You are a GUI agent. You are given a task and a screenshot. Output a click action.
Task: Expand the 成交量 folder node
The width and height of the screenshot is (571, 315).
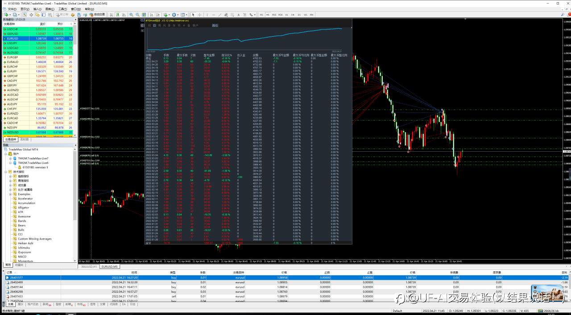10,185
